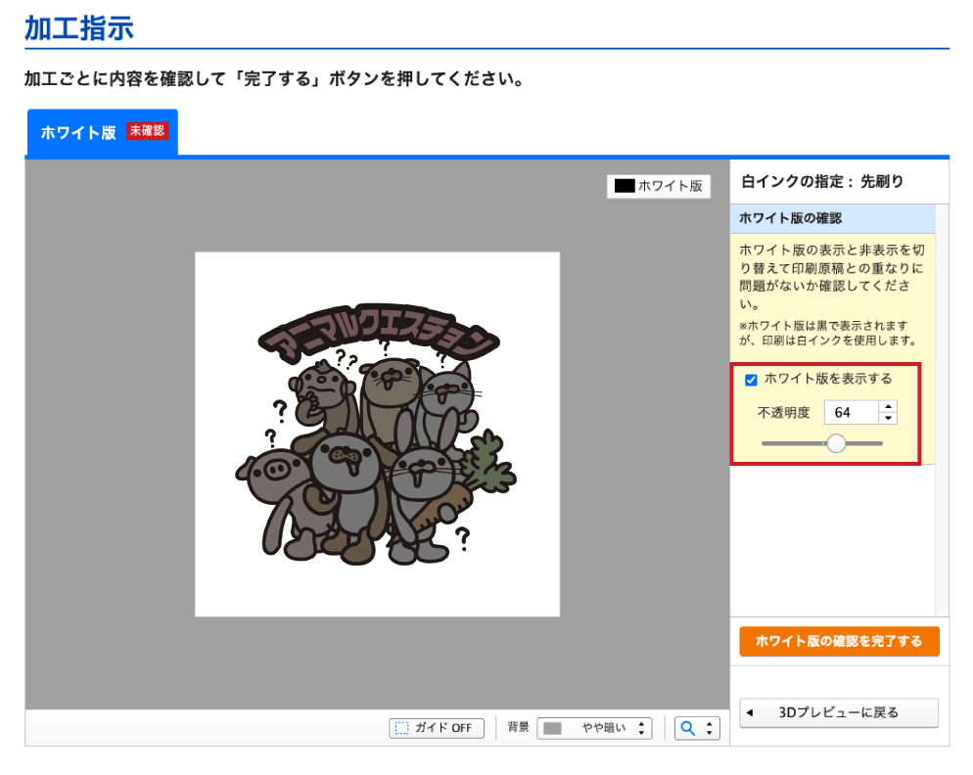Click the 加工指示 page heading
This screenshot has height=775, width=973.
tap(78, 27)
